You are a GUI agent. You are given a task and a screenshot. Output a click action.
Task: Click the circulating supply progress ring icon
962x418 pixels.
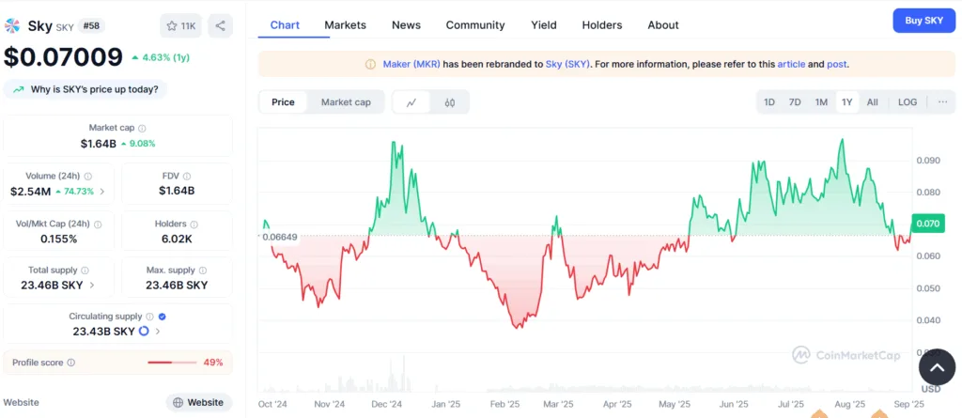tap(144, 332)
